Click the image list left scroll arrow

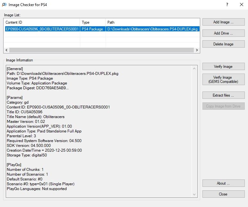(x=6, y=50)
